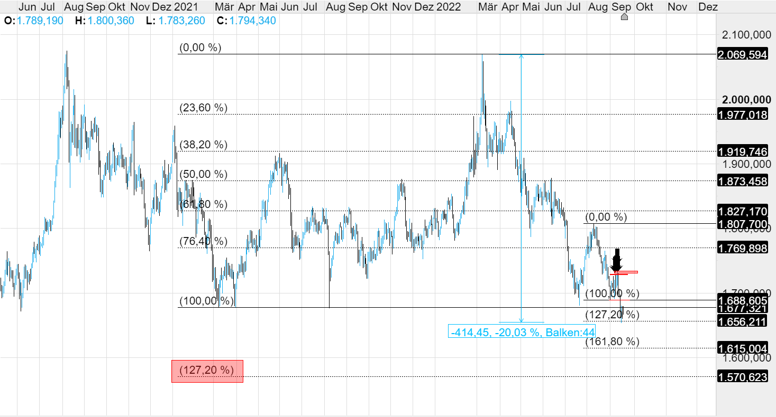776x417 pixels.
Task: Click the measurement label -414,45, -20,03 %, Balken:44
Action: click(x=522, y=331)
